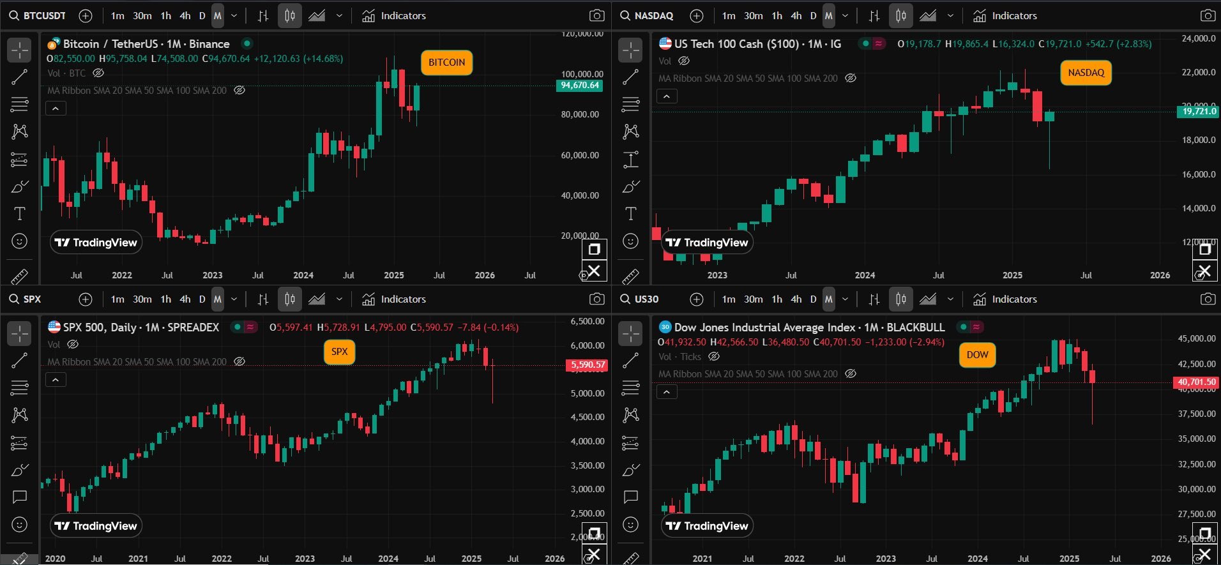Screen dimensions: 1221x565
Task: Toggle Vol BTC indicator visibility
Action: 98,73
